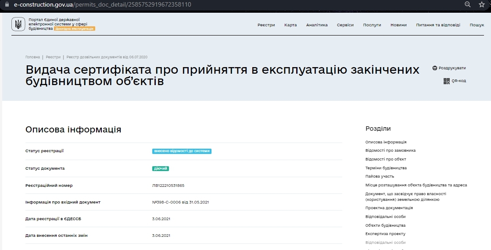Open the Аналітика menu item
The width and height of the screenshot is (491, 250).
click(x=317, y=25)
